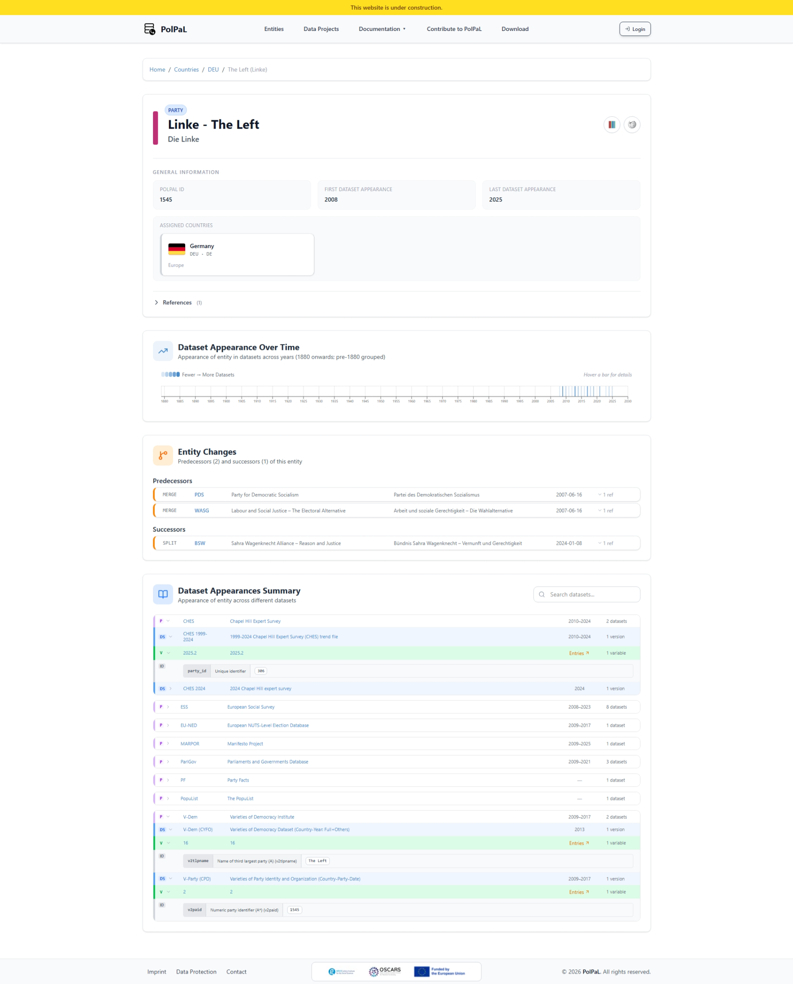The width and height of the screenshot is (793, 984).
Task: Open the PDS predecessor link
Action: [x=199, y=494]
